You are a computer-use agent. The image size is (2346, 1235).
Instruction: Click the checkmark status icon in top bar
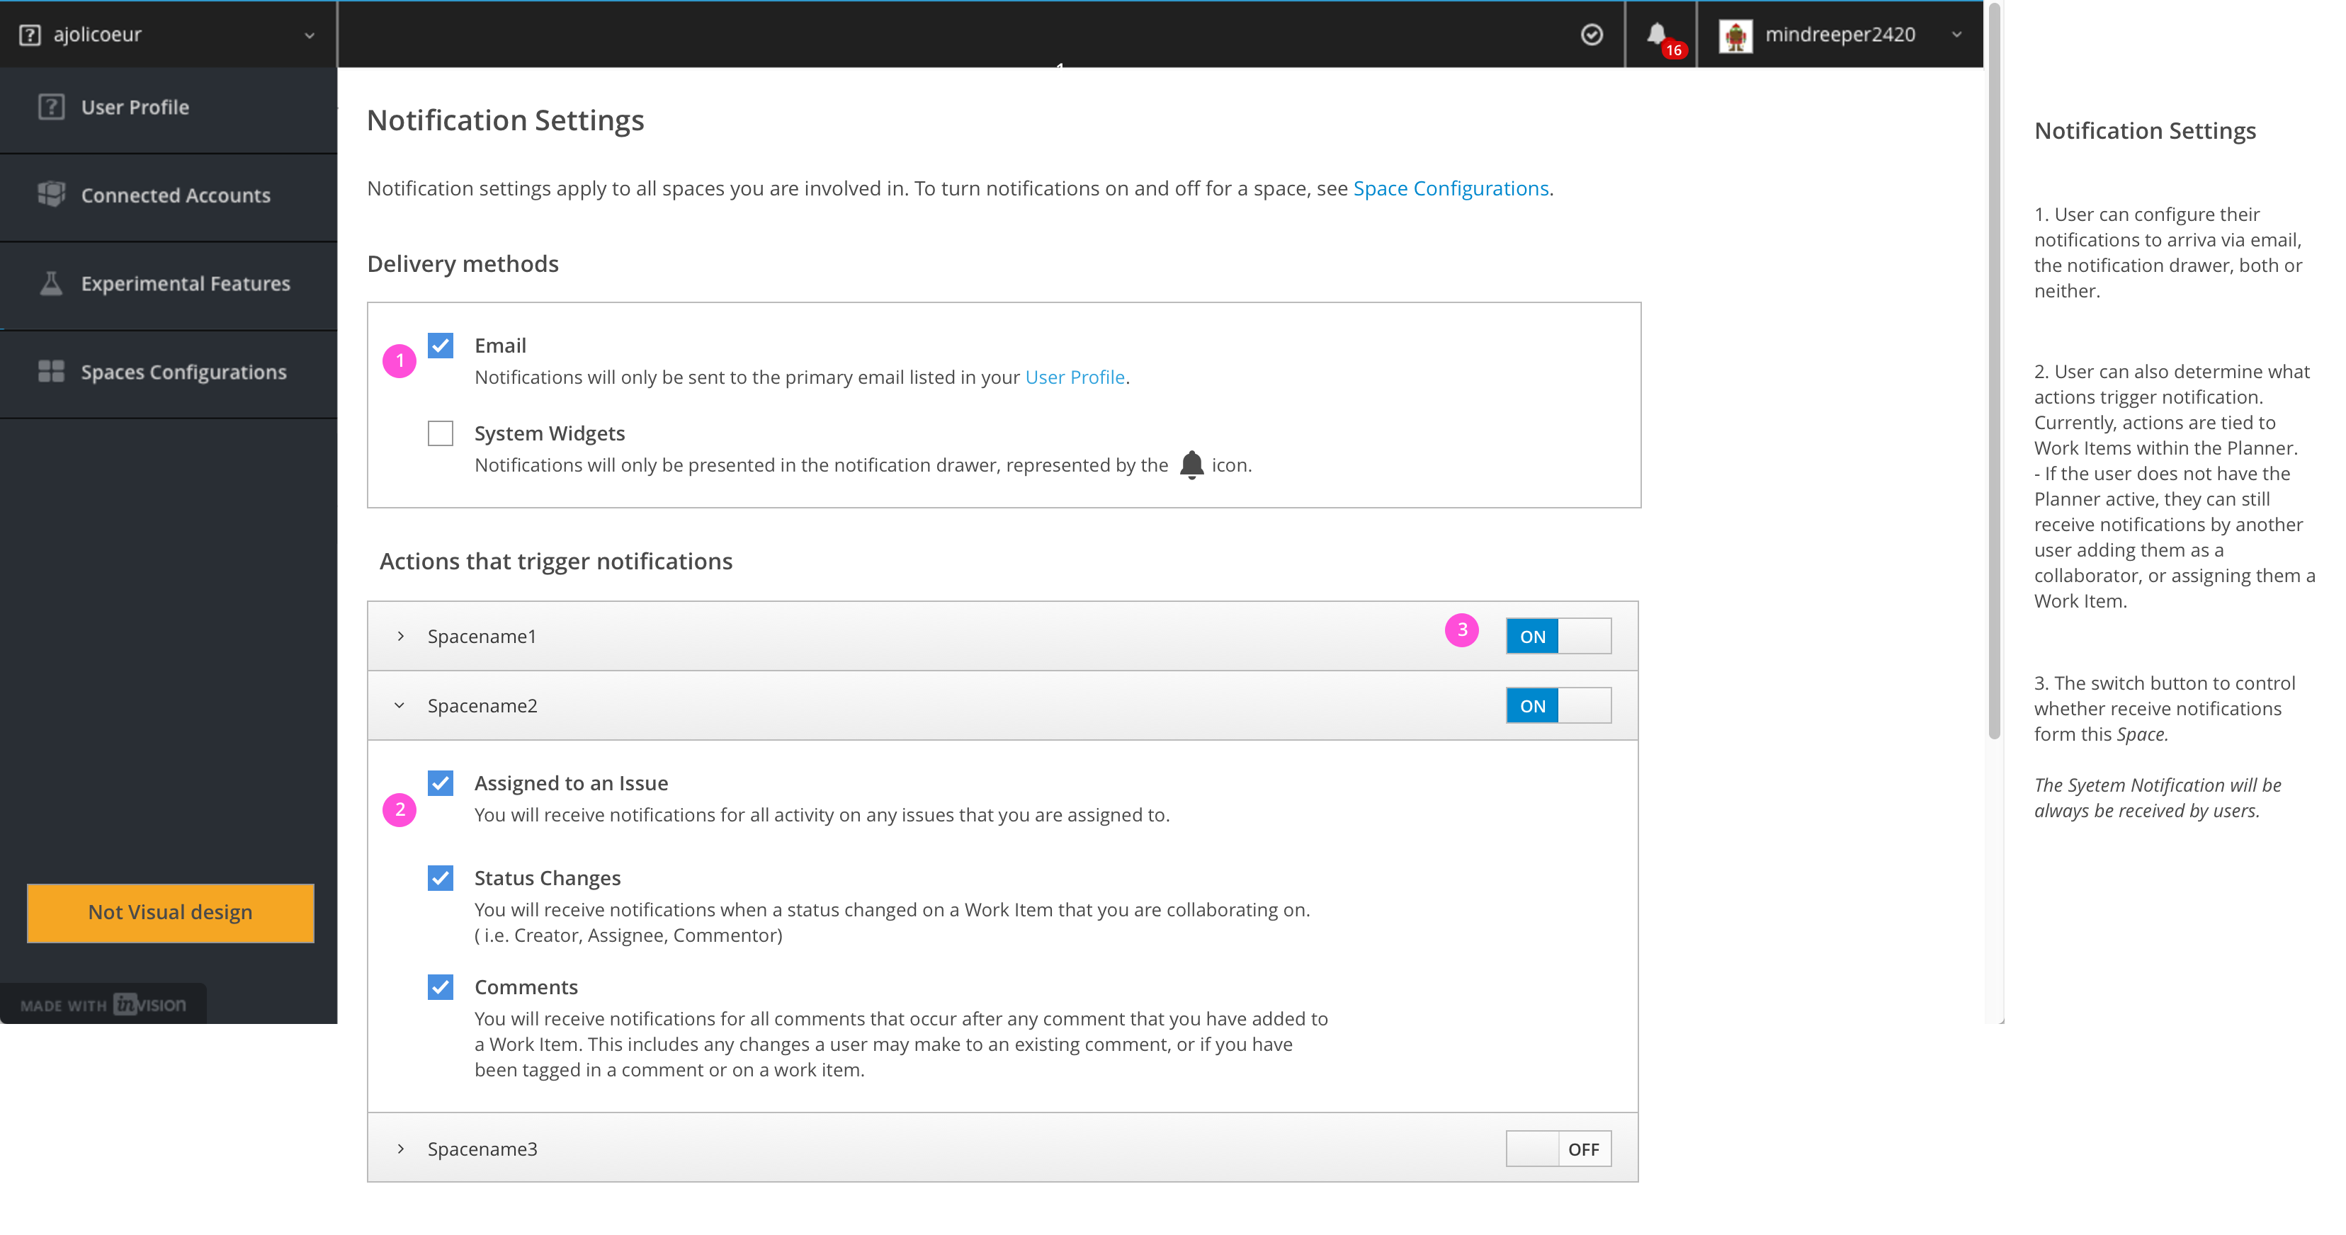(x=1591, y=34)
